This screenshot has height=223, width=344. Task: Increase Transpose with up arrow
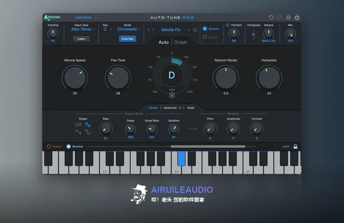pyautogui.click(x=254, y=30)
